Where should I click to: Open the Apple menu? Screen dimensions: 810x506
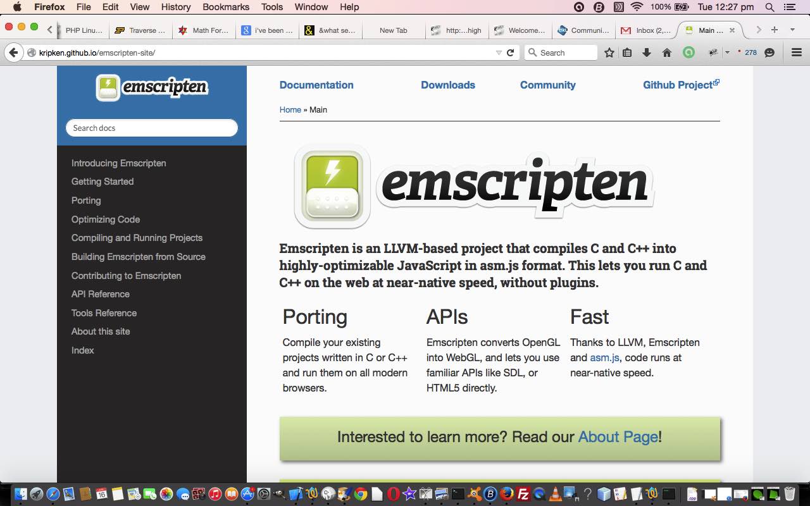[x=17, y=7]
